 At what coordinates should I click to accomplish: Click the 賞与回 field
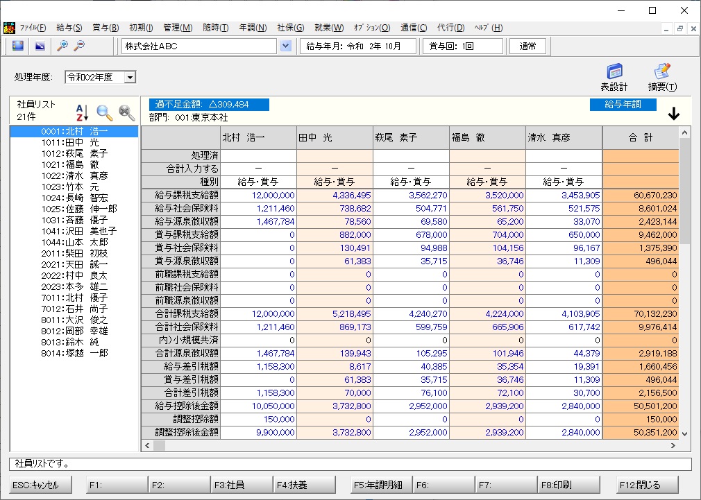pos(463,46)
